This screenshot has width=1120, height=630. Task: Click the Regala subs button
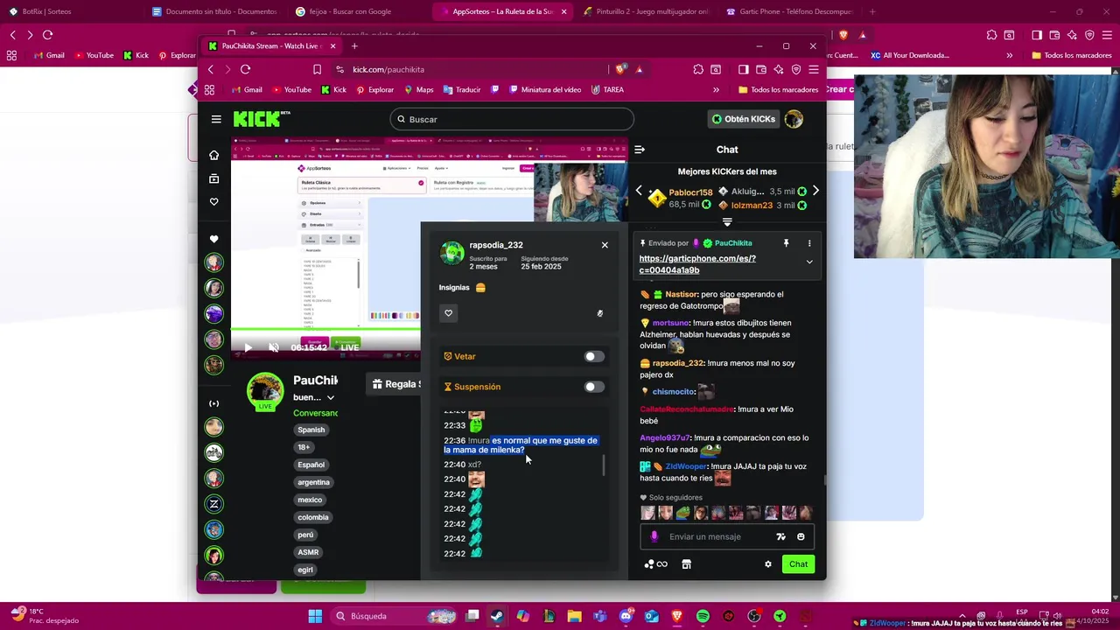pyautogui.click(x=393, y=384)
